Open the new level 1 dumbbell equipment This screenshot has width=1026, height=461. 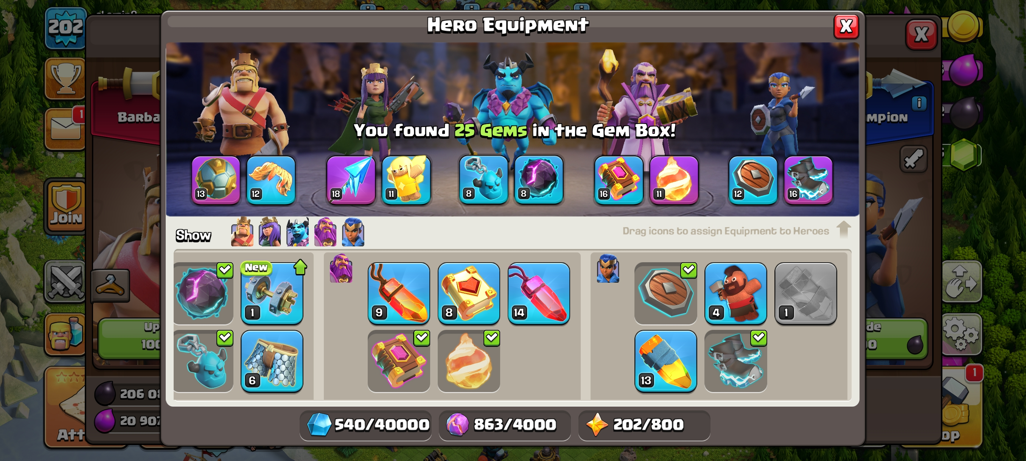click(272, 293)
